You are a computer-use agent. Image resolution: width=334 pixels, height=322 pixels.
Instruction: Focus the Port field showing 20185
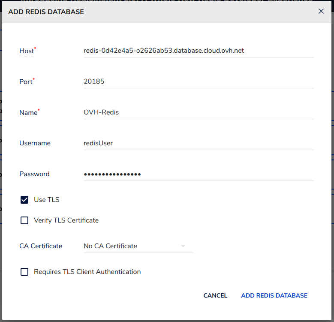[x=199, y=81]
